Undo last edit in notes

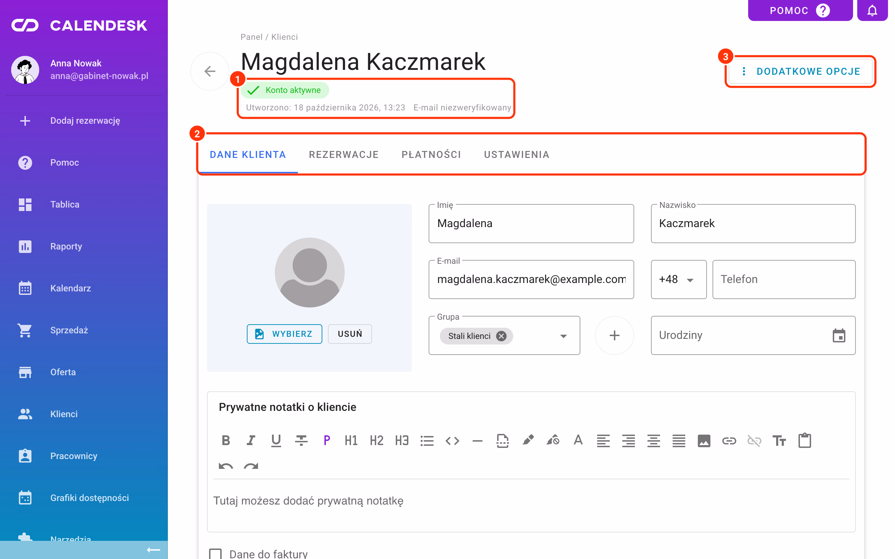225,466
